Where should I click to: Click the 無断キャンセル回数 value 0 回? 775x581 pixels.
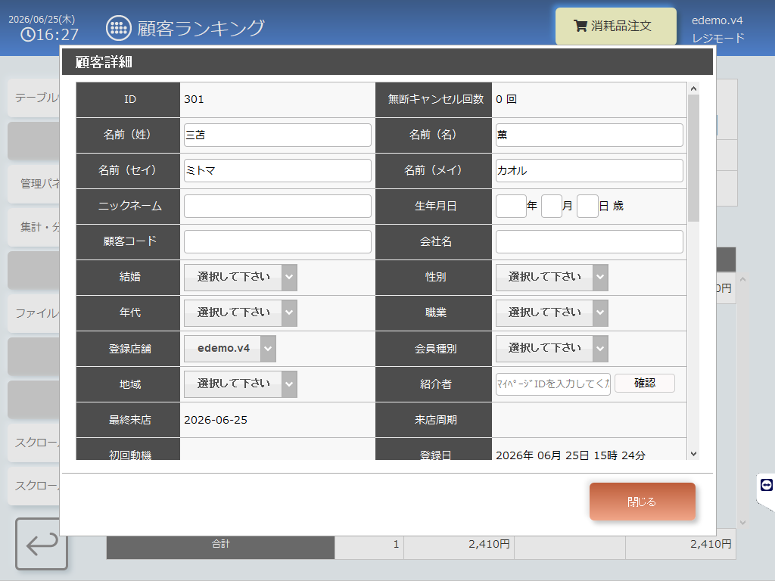506,99
